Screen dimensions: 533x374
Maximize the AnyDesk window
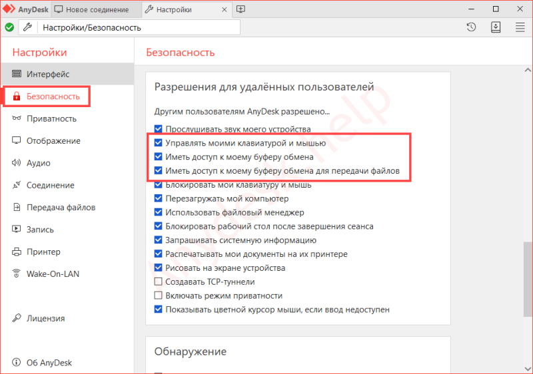pyautogui.click(x=496, y=9)
